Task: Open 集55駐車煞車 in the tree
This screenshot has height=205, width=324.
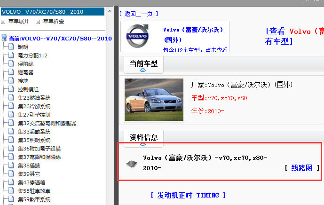Action: tap(34, 191)
